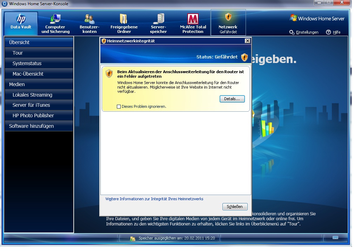Select Lokales Streaming in the sidebar
This screenshot has height=251, width=354.
pos(39,95)
